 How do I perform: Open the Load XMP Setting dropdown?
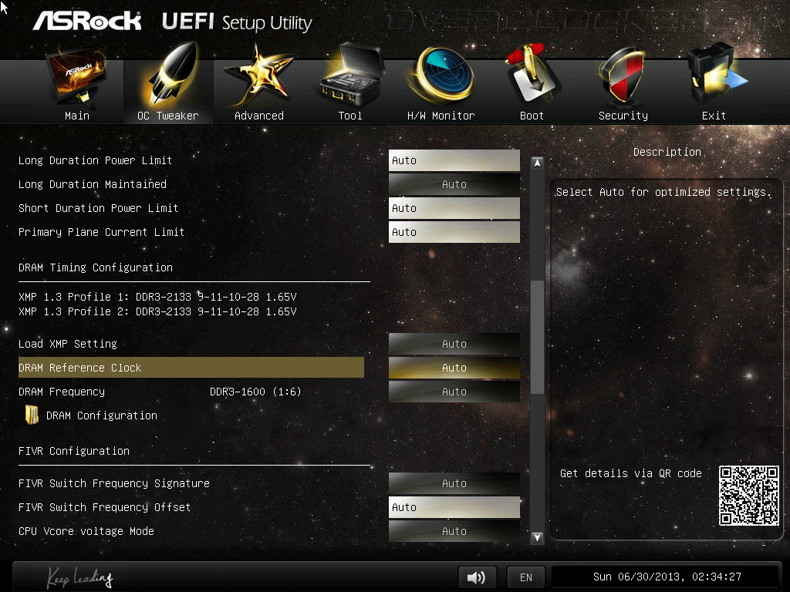(454, 344)
